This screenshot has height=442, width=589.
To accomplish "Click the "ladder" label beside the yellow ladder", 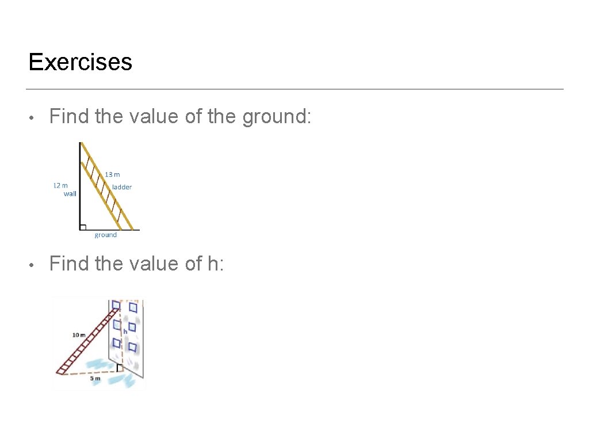I will point(122,187).
